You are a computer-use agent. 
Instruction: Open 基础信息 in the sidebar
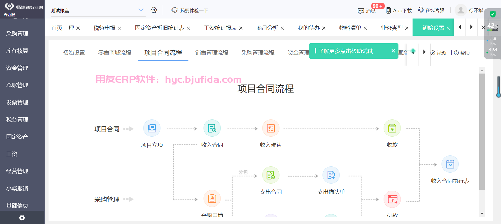click(17, 206)
